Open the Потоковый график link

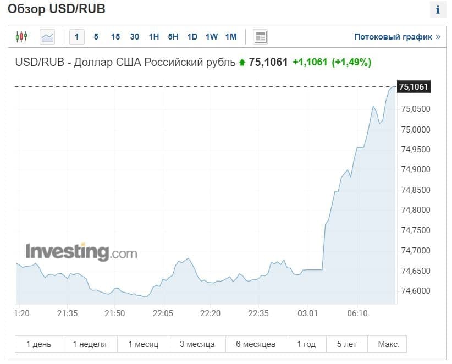point(397,37)
